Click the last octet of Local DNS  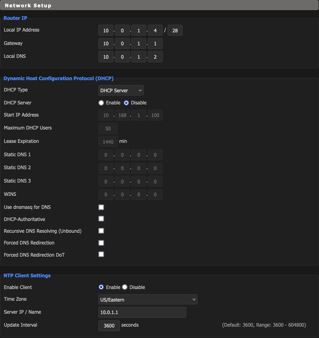click(x=155, y=57)
